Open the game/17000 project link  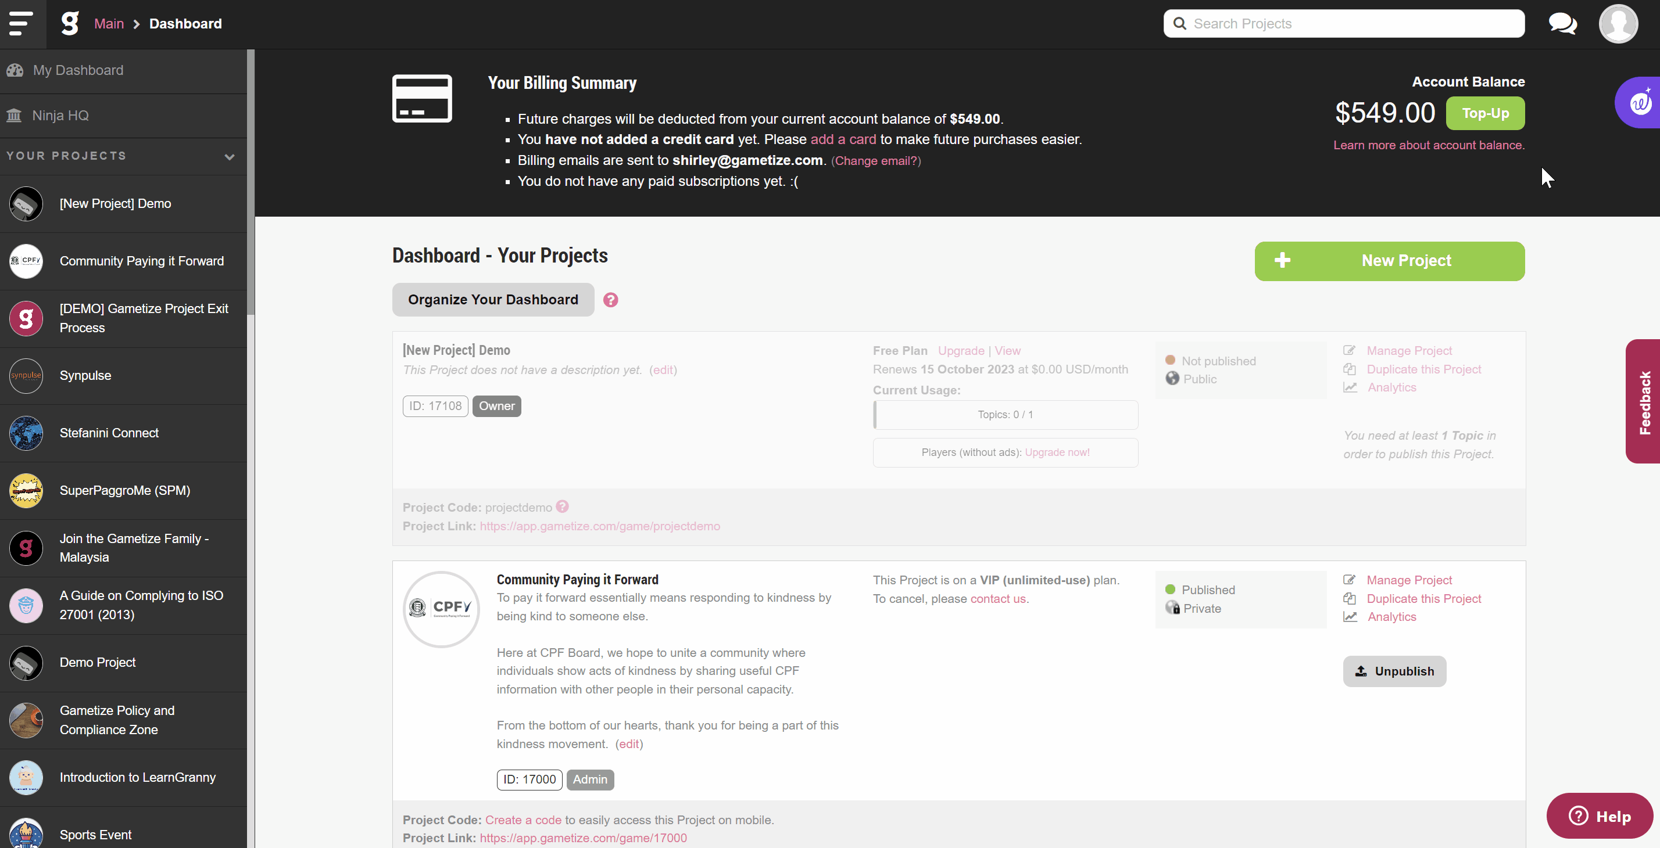pyautogui.click(x=582, y=838)
